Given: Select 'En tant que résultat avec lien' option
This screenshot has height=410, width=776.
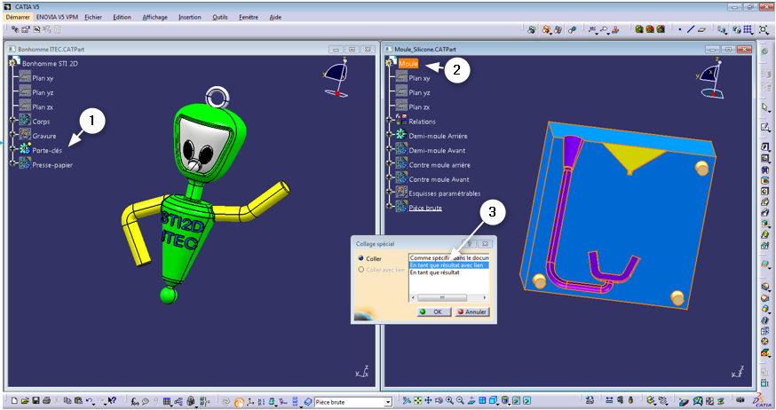Looking at the screenshot, I should point(449,265).
